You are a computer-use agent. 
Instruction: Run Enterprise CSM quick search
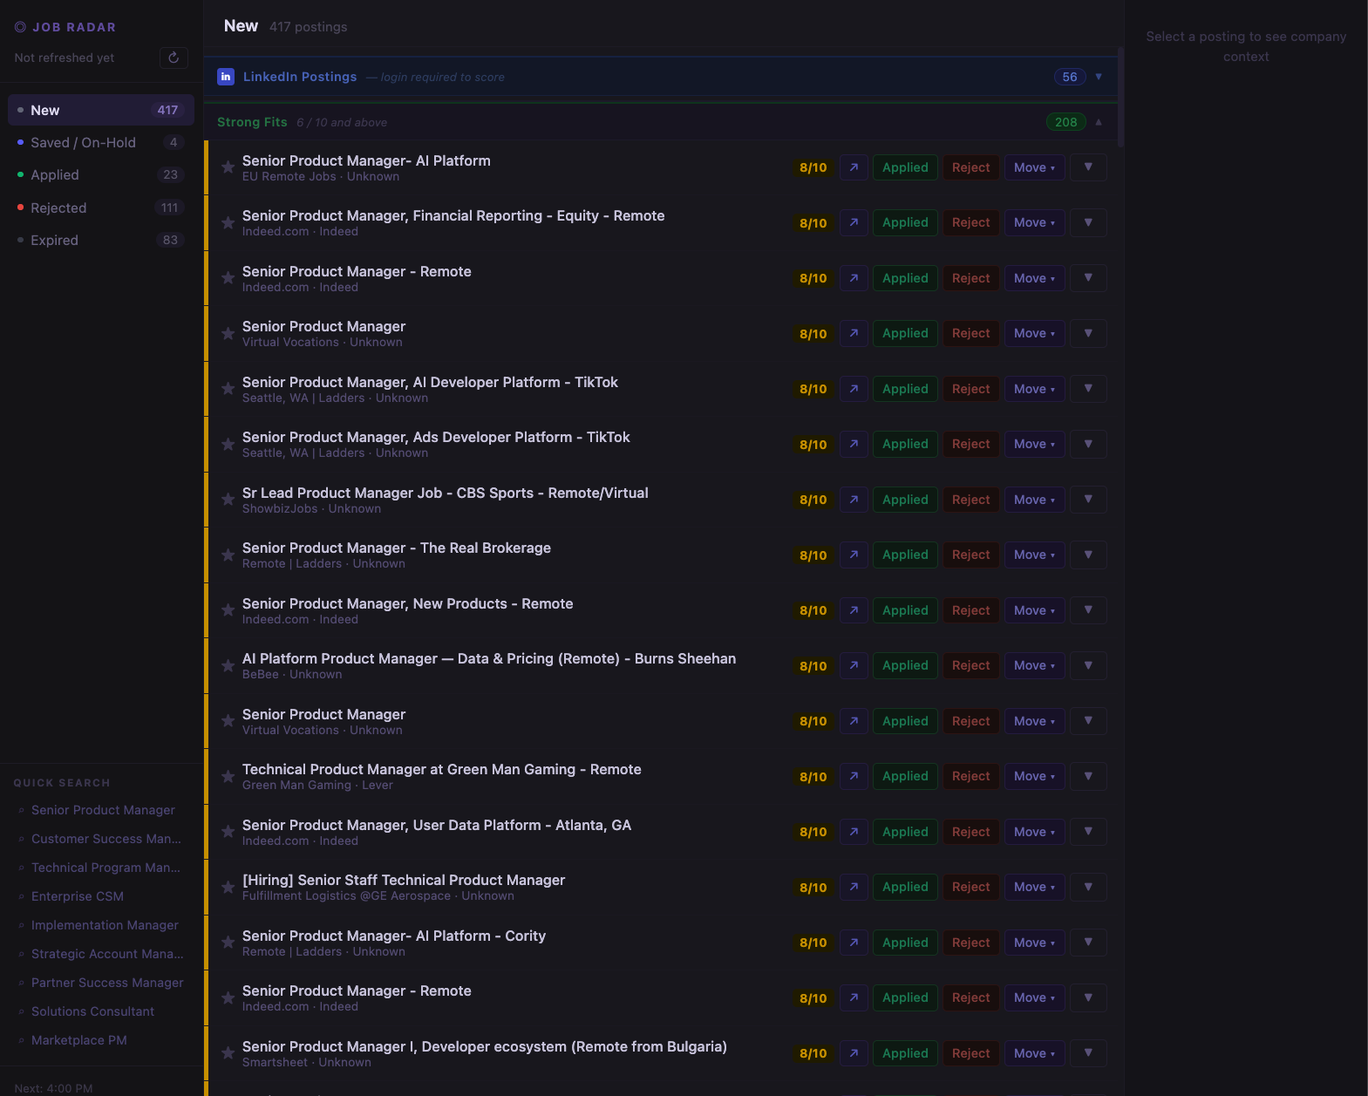tap(78, 896)
